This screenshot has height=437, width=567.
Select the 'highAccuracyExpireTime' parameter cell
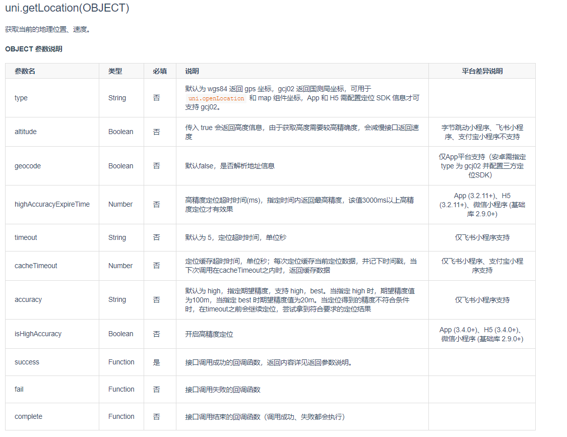(52, 204)
